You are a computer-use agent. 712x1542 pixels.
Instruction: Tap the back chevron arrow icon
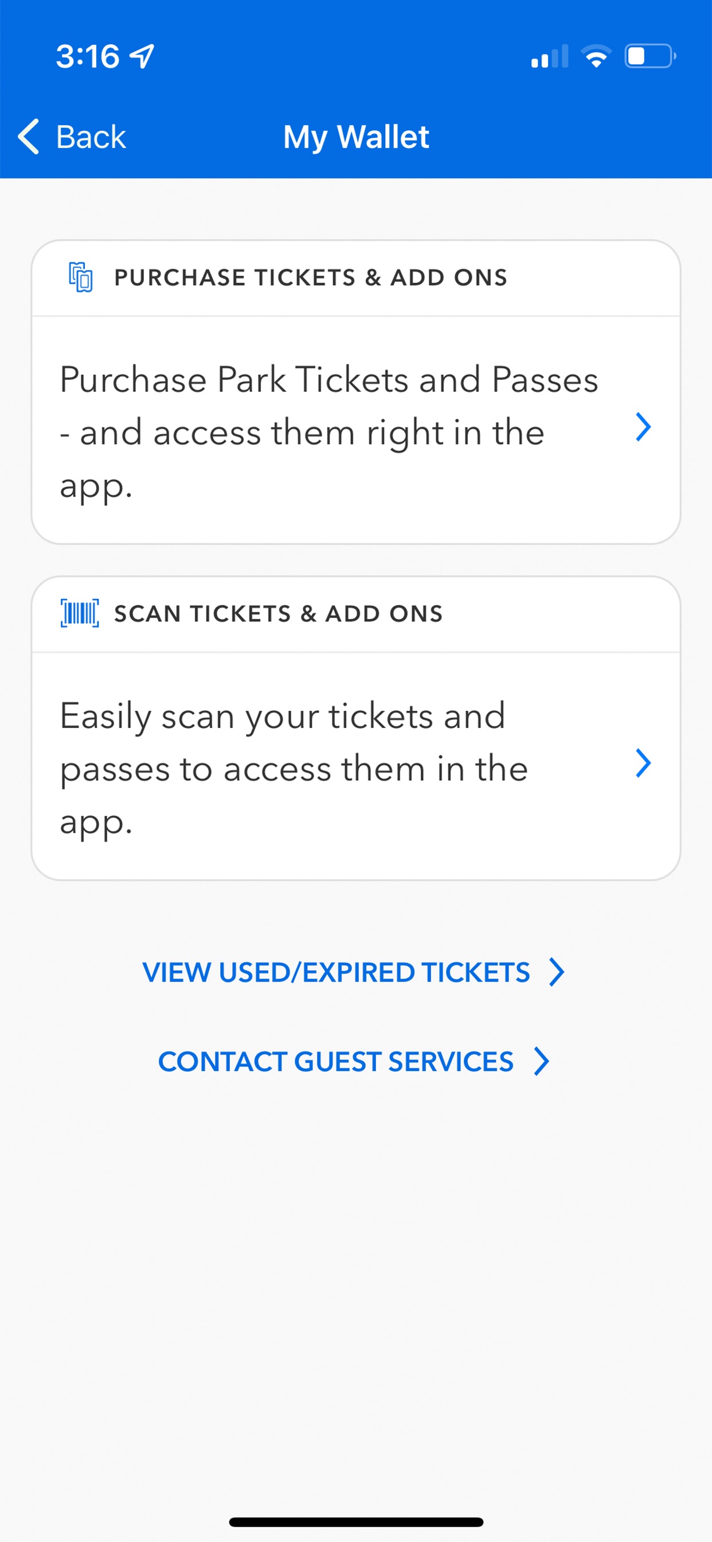pos(29,137)
